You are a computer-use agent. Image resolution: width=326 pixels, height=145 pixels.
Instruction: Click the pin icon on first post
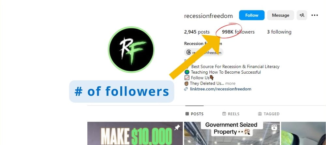[177, 128]
